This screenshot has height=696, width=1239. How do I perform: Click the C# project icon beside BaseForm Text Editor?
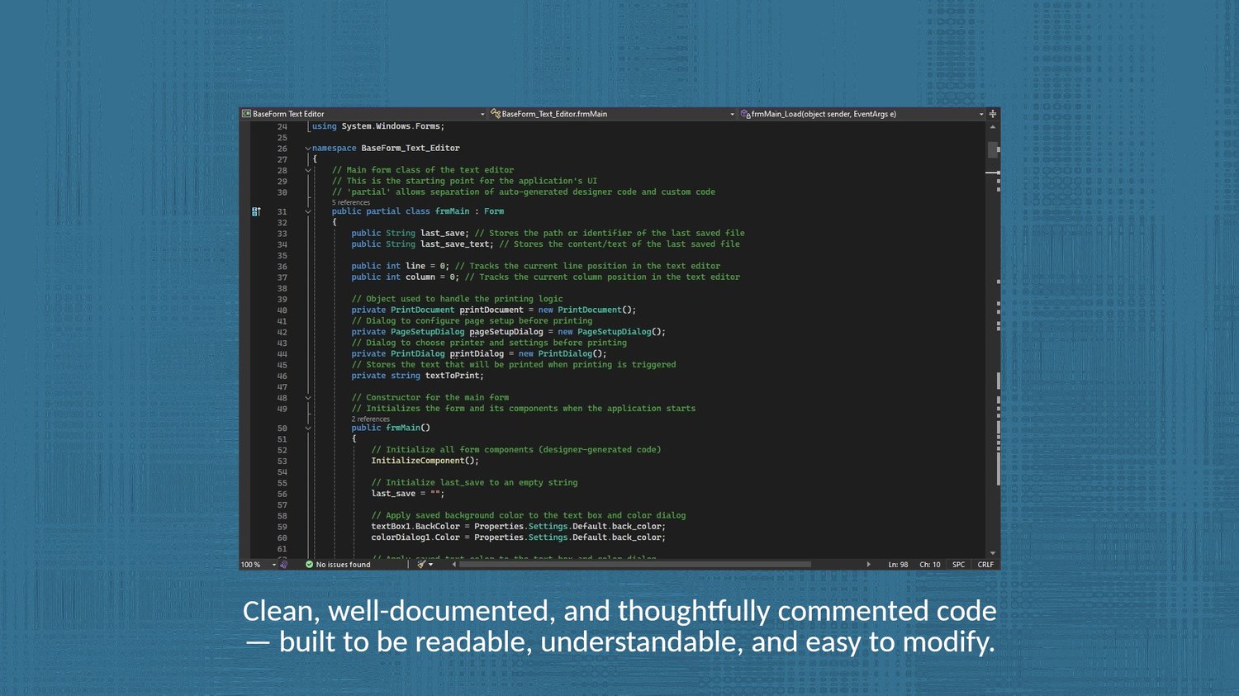tap(246, 114)
